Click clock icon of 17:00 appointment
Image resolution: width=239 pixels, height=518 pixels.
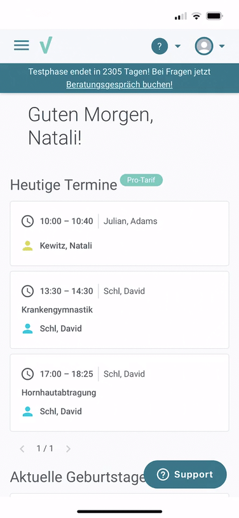[27, 374]
